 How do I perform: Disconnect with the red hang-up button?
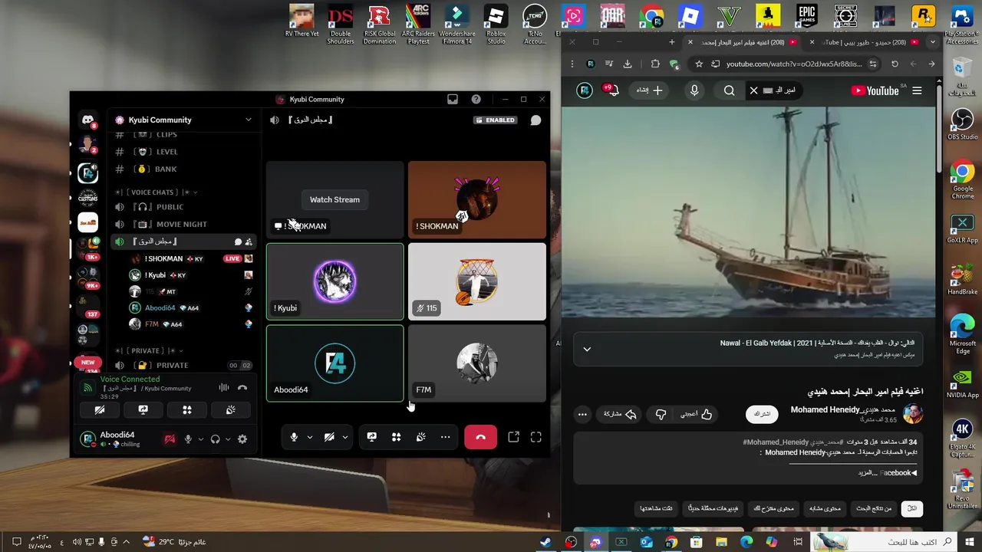point(481,437)
